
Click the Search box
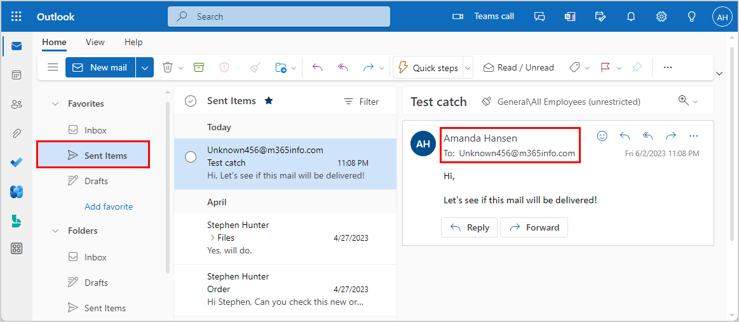point(279,17)
